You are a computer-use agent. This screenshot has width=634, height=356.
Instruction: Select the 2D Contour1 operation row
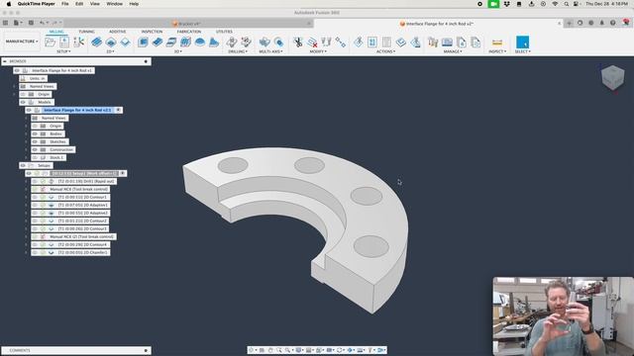[x=70, y=197]
